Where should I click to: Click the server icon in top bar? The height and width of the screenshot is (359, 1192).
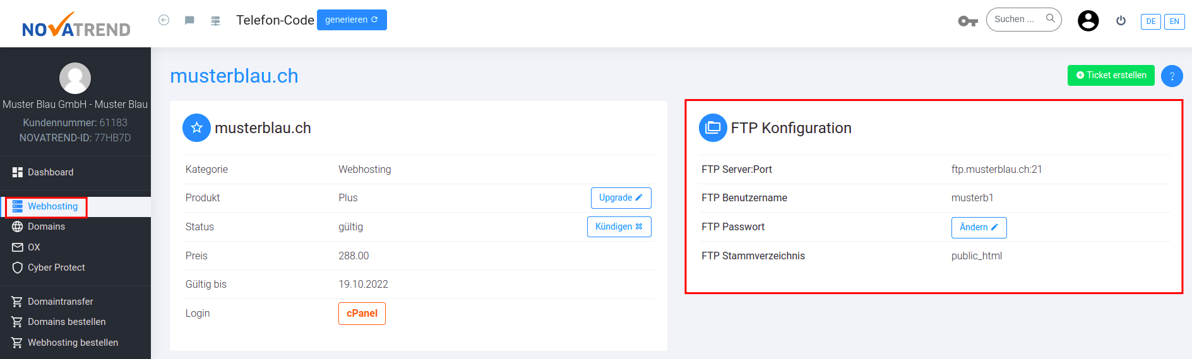point(215,21)
